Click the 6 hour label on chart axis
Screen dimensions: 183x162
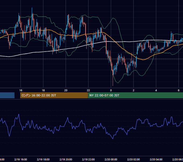(179, 90)
